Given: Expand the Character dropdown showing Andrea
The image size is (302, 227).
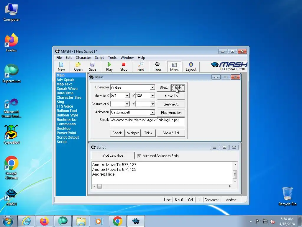Looking at the screenshot, I should click(152, 87).
